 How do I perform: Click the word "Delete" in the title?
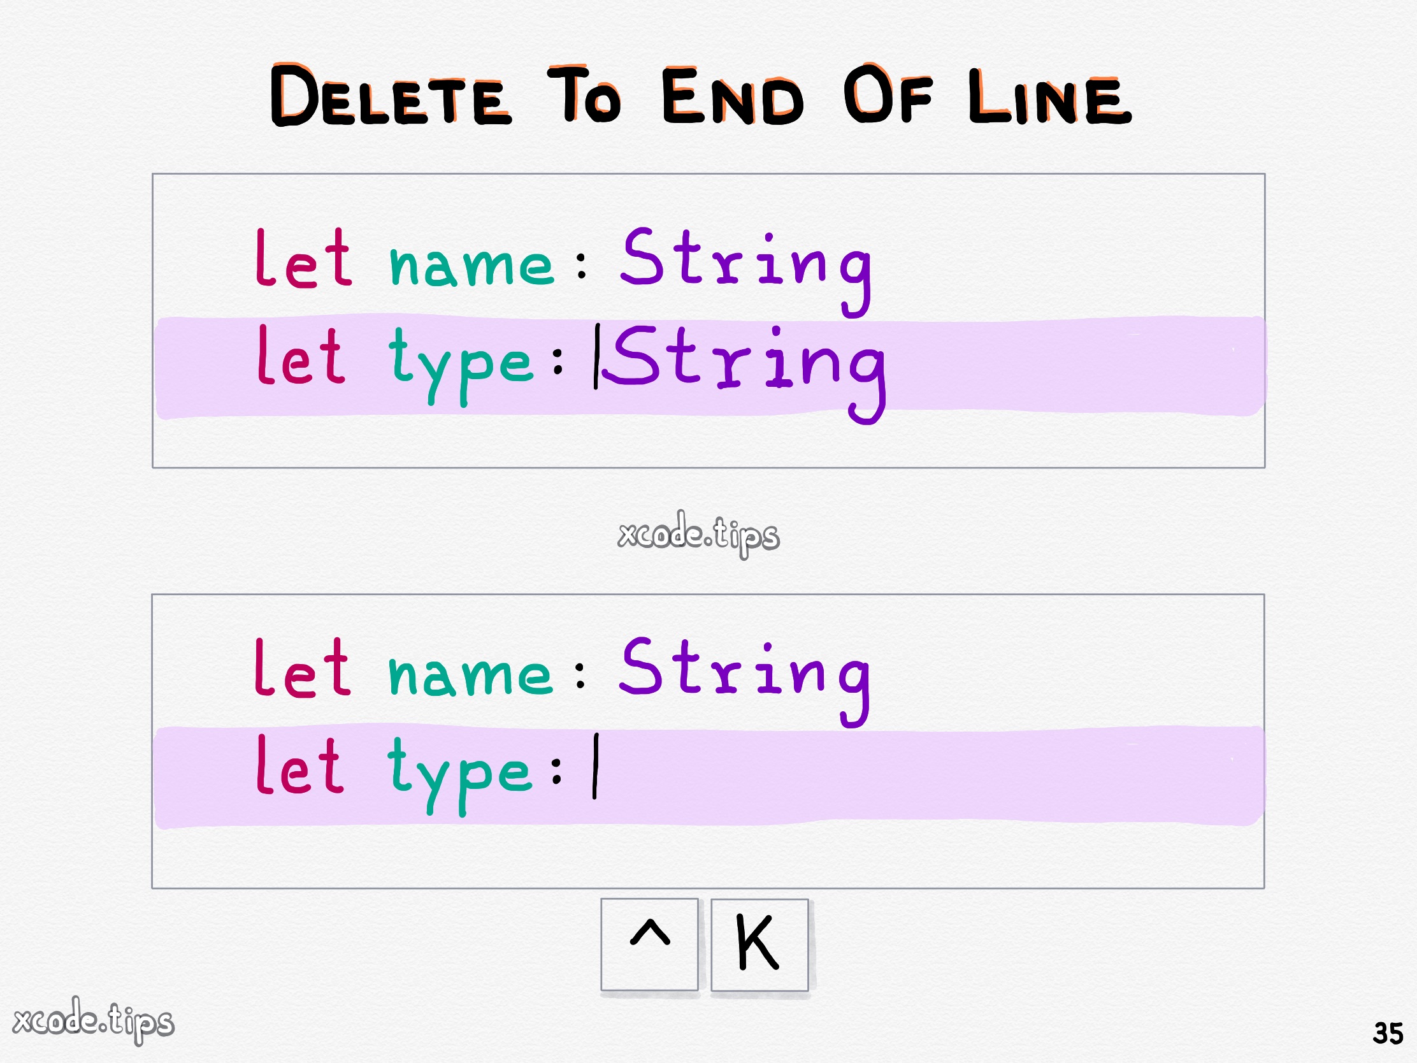pyautogui.click(x=391, y=96)
